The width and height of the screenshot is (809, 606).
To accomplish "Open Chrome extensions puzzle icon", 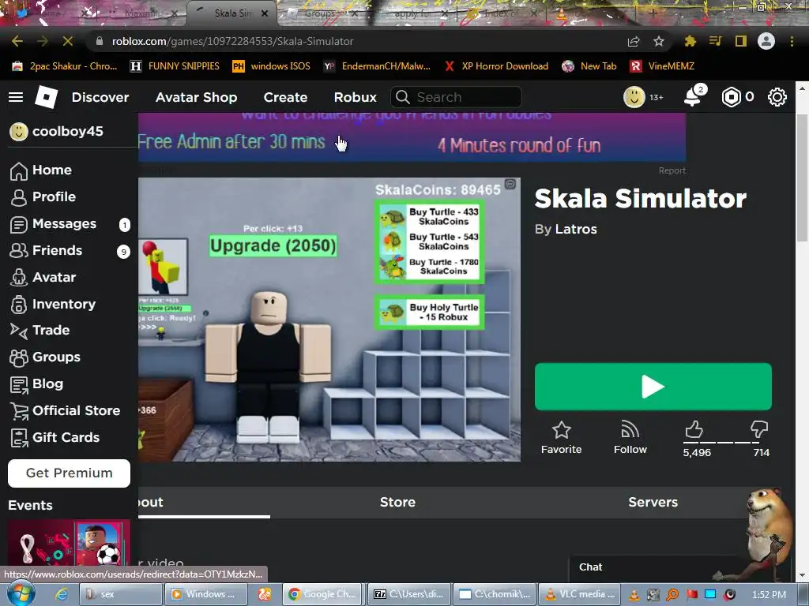I will click(x=690, y=41).
